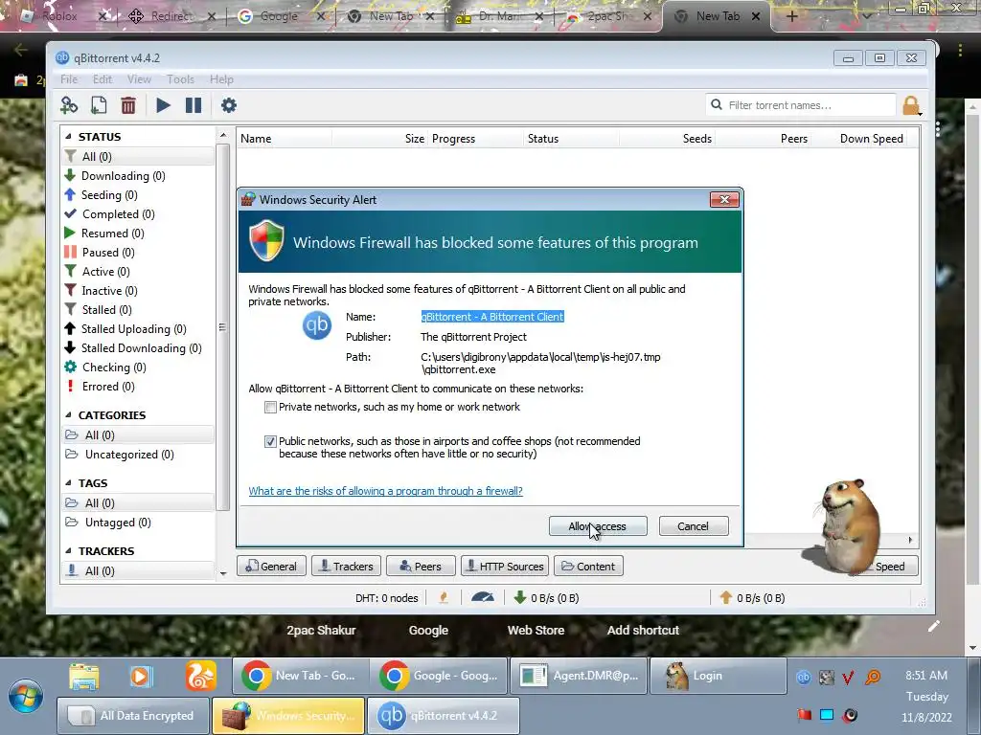
Task: Select the Completed (0) filter
Action: 118,214
